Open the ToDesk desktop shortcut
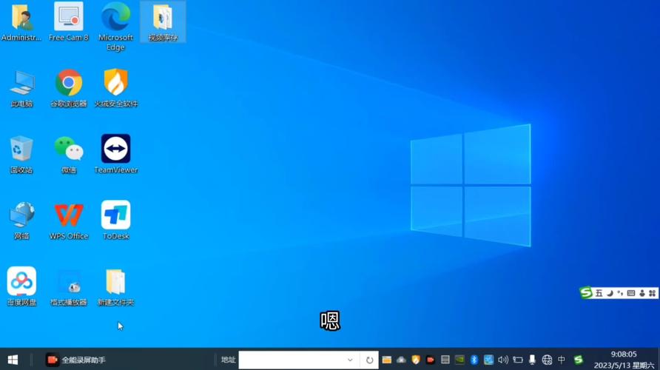Image resolution: width=660 pixels, height=370 pixels. pyautogui.click(x=115, y=221)
